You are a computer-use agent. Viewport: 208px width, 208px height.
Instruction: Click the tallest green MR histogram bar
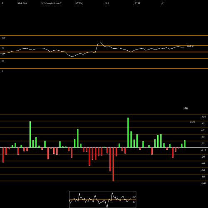(x=128, y=133)
